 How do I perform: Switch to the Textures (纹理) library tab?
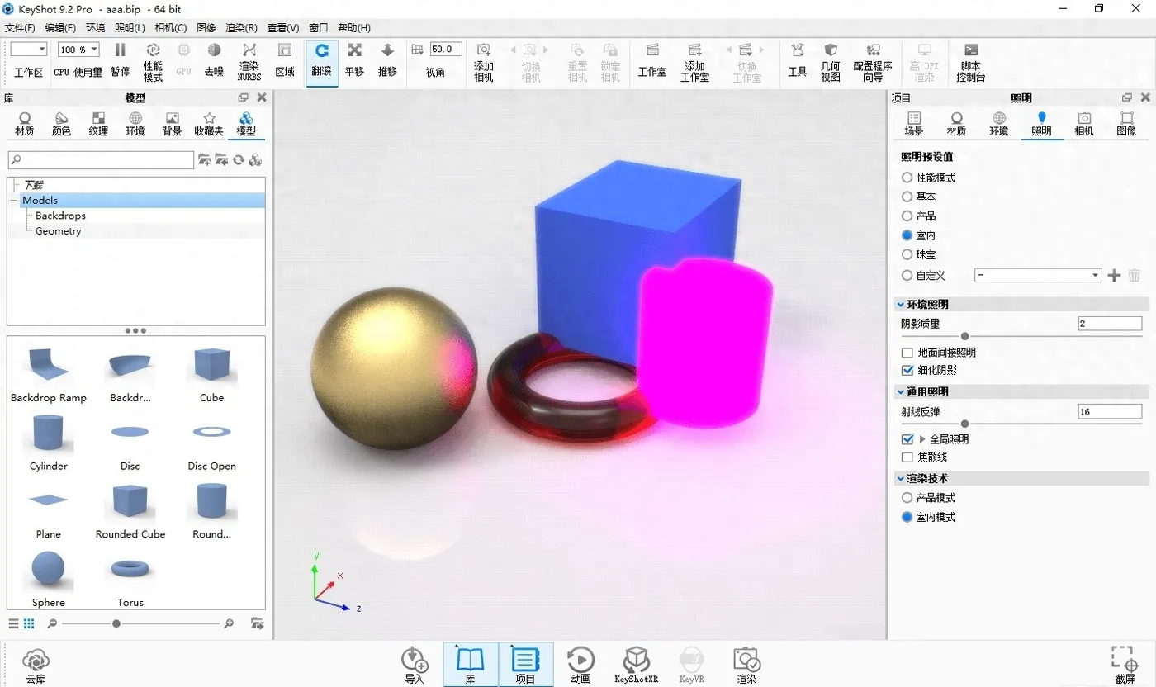pyautogui.click(x=98, y=124)
